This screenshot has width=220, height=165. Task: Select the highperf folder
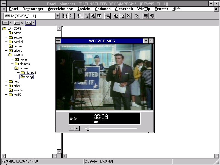(x=30, y=73)
